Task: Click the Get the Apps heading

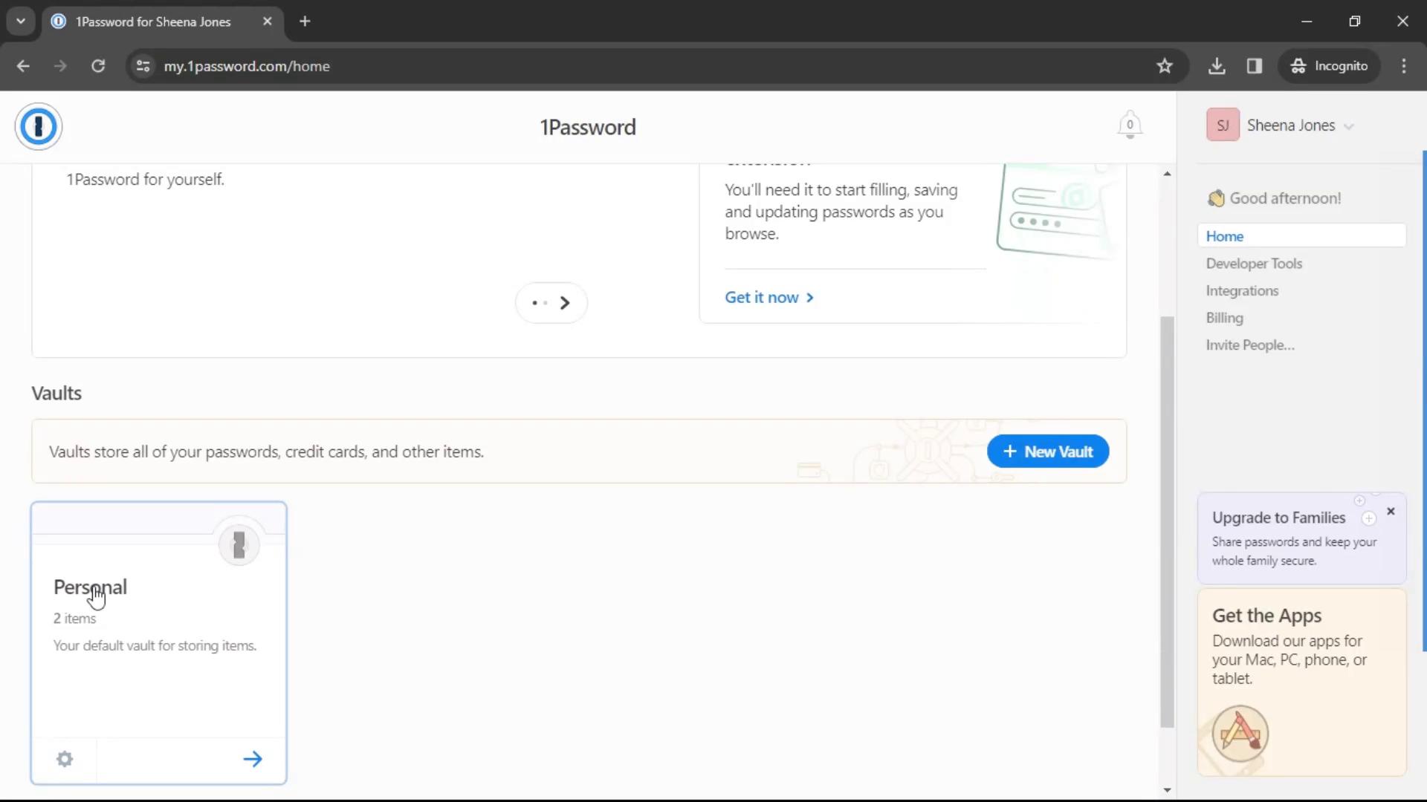Action: click(x=1266, y=616)
